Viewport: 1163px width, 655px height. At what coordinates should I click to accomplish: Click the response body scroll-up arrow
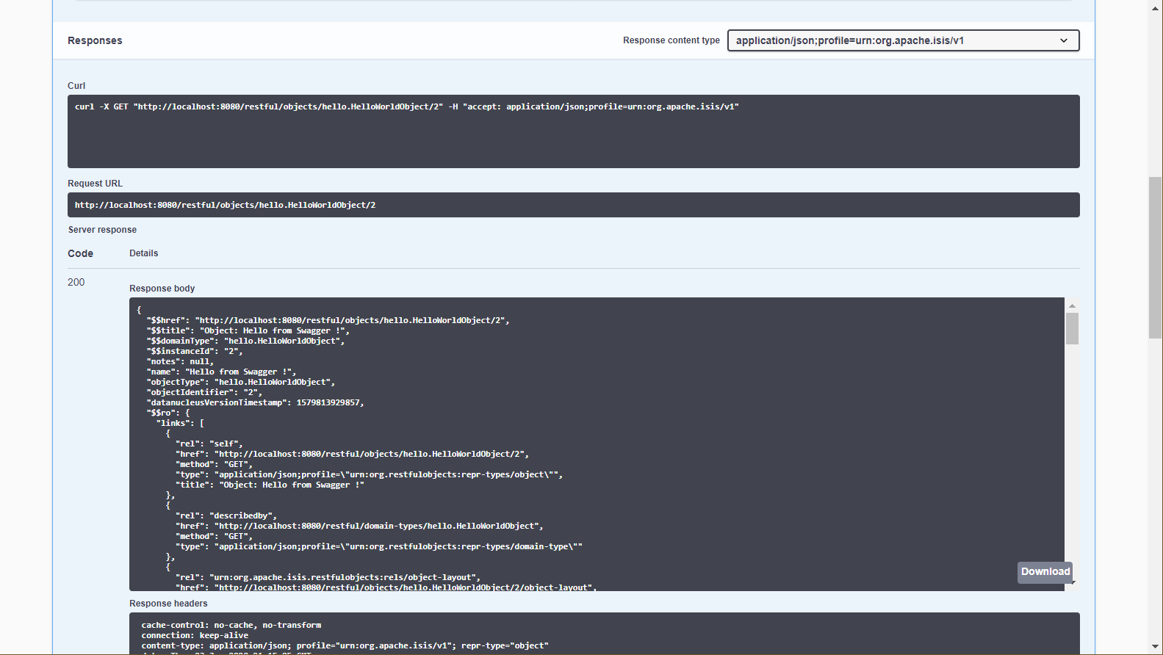(x=1072, y=305)
